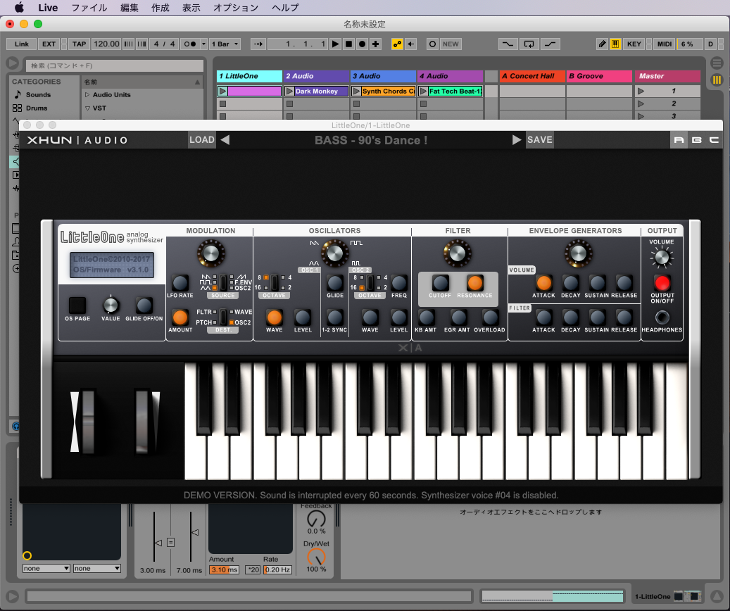Go to previous preset arrow in LittleOne
This screenshot has height=611, width=730.
tap(225, 139)
